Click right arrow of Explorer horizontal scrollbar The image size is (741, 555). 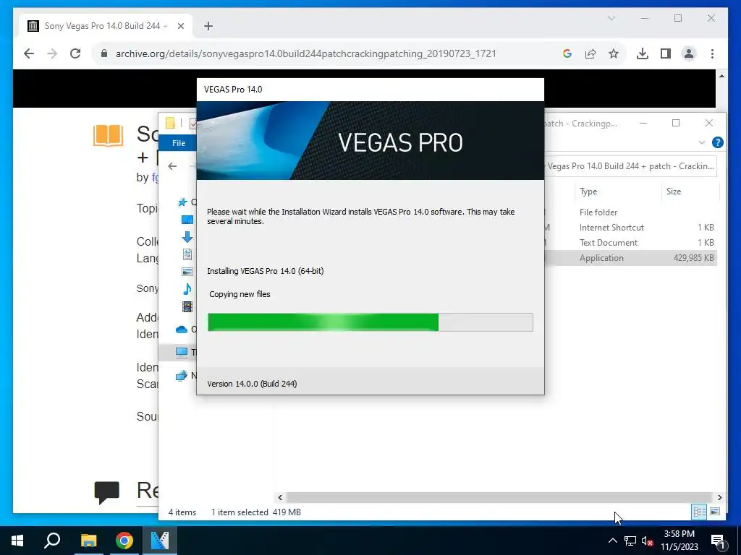click(x=719, y=497)
